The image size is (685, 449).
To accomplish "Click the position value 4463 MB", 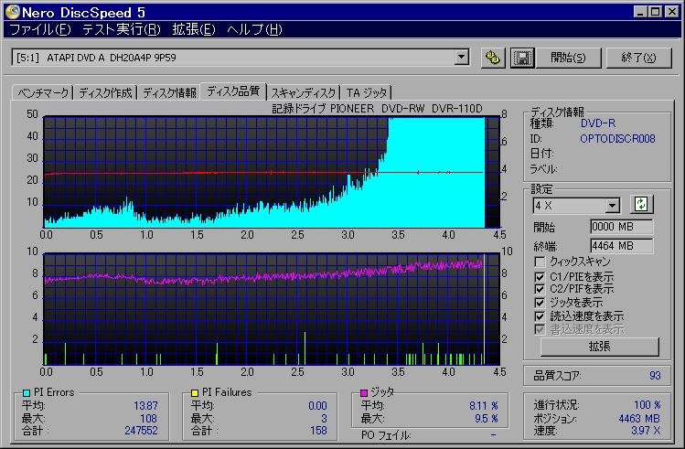I will [639, 419].
